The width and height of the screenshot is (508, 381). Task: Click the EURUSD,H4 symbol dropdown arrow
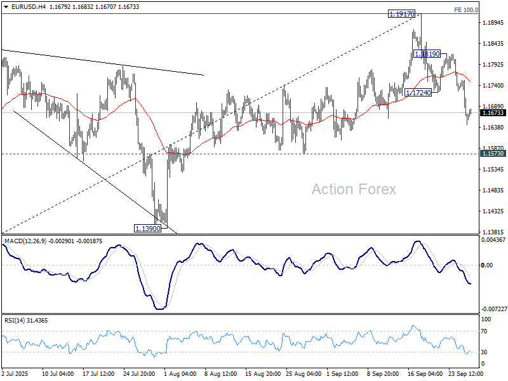pyautogui.click(x=6, y=6)
